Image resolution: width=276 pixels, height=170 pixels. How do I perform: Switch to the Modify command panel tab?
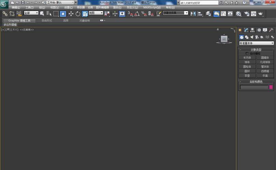coord(246,30)
